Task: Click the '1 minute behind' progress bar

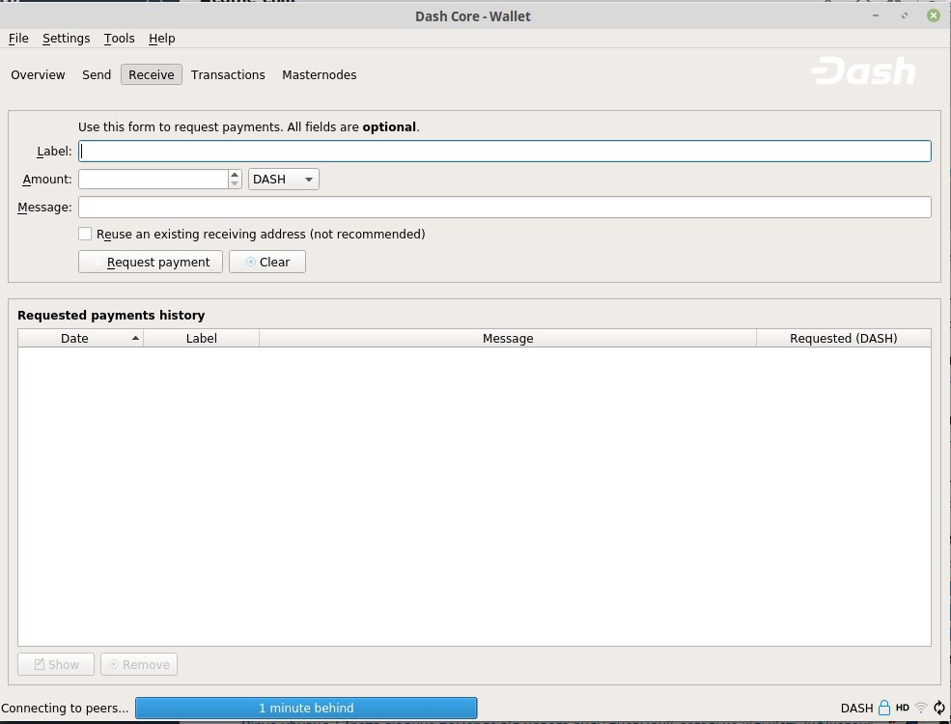Action: [x=306, y=708]
